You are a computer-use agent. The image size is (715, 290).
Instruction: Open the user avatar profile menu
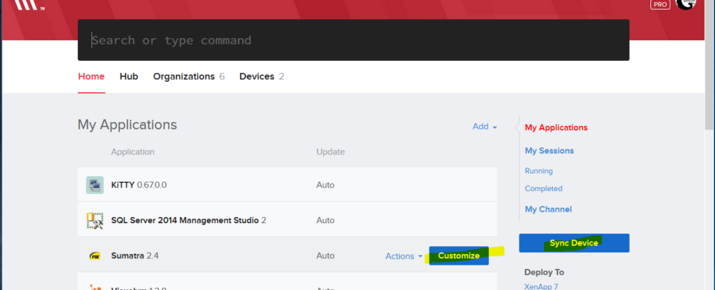pos(685,4)
